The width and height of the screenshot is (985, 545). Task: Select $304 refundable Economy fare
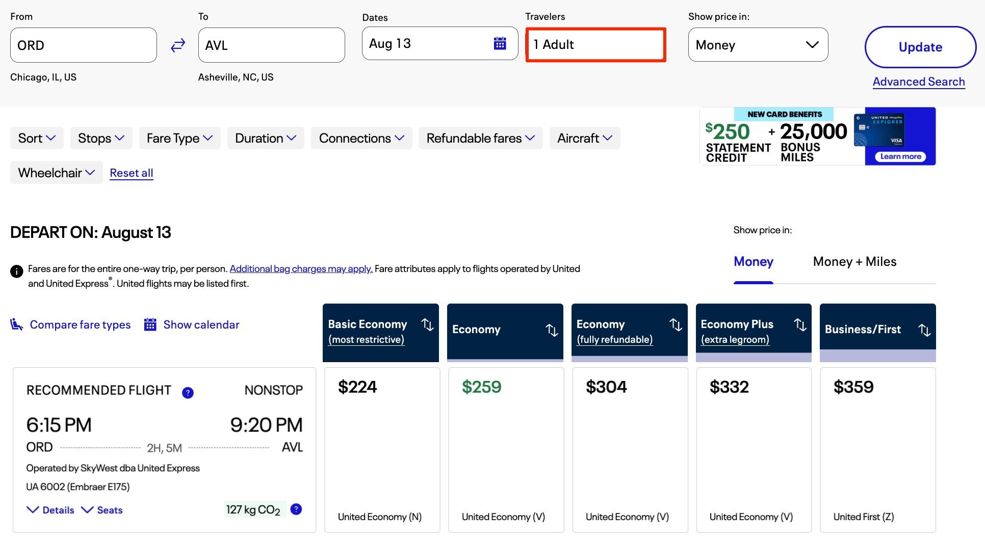pos(630,450)
